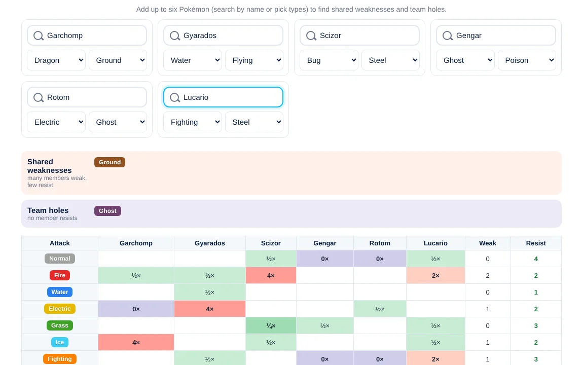This screenshot has height=365, width=583.
Task: Click the Lucario column header
Action: pyautogui.click(x=435, y=243)
